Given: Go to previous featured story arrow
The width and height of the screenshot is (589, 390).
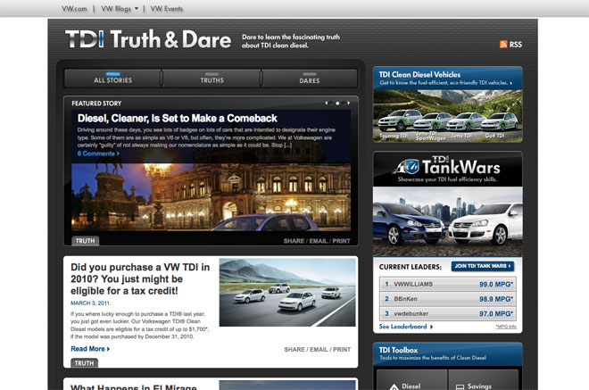Looking at the screenshot, I should click(327, 103).
